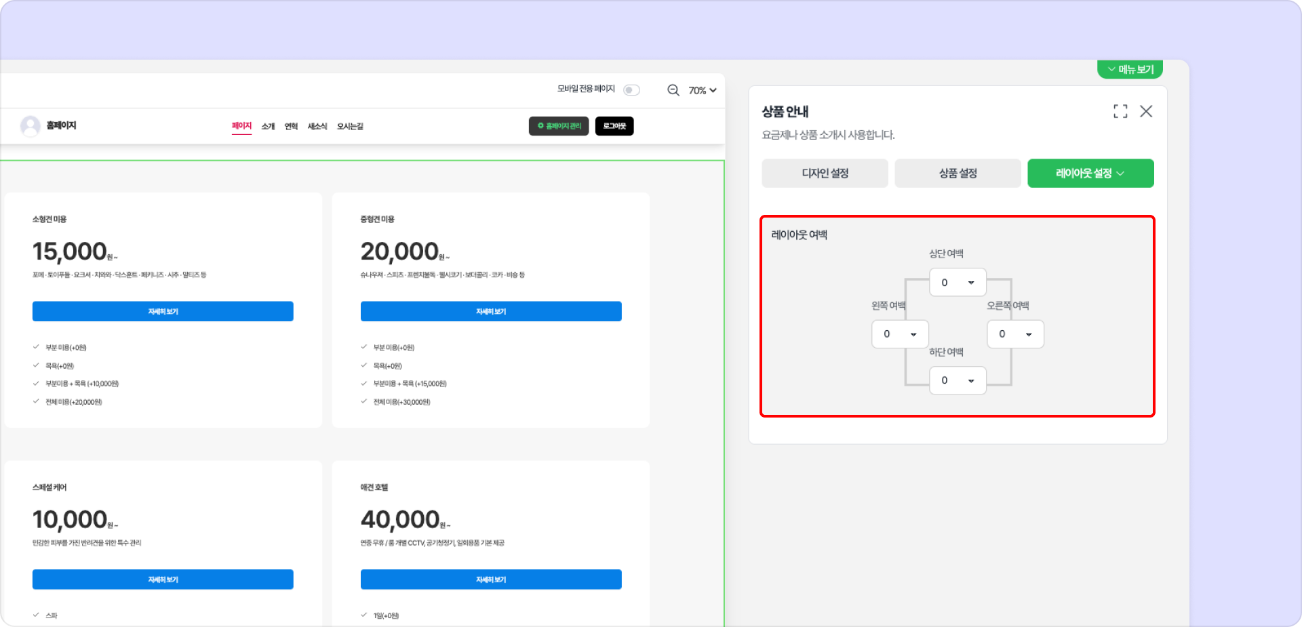The height and width of the screenshot is (627, 1302).
Task: Click the zoom-out magnifier icon
Action: 673,90
